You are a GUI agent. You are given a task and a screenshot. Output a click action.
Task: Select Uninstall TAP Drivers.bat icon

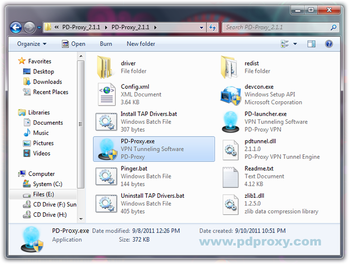[x=106, y=203]
